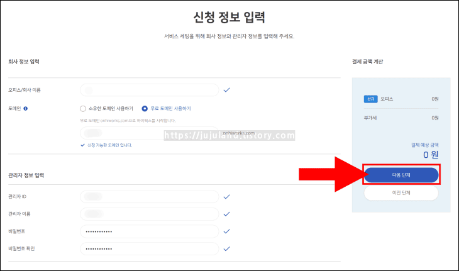Click the 결제 금액 계산 heading
Viewport: 459px width, 271px height.
click(x=367, y=62)
